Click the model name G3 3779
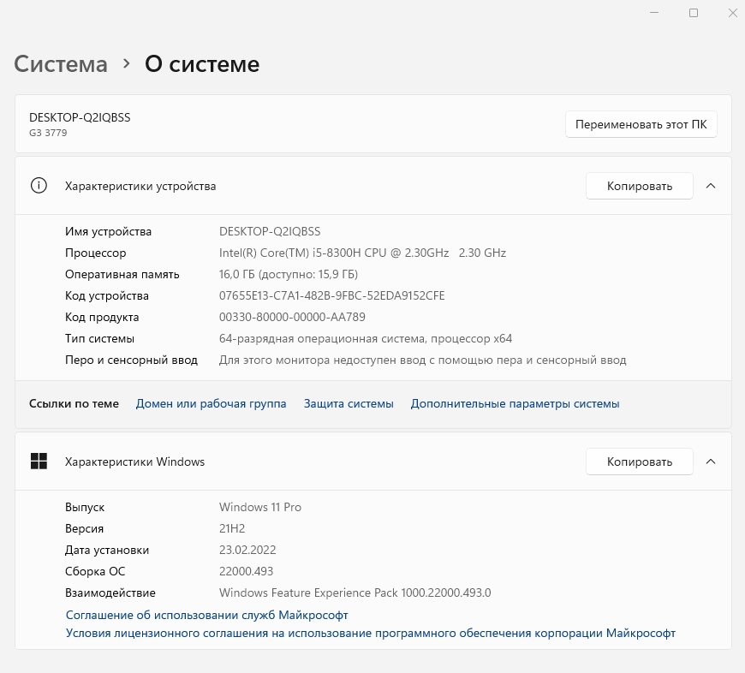 click(48, 133)
